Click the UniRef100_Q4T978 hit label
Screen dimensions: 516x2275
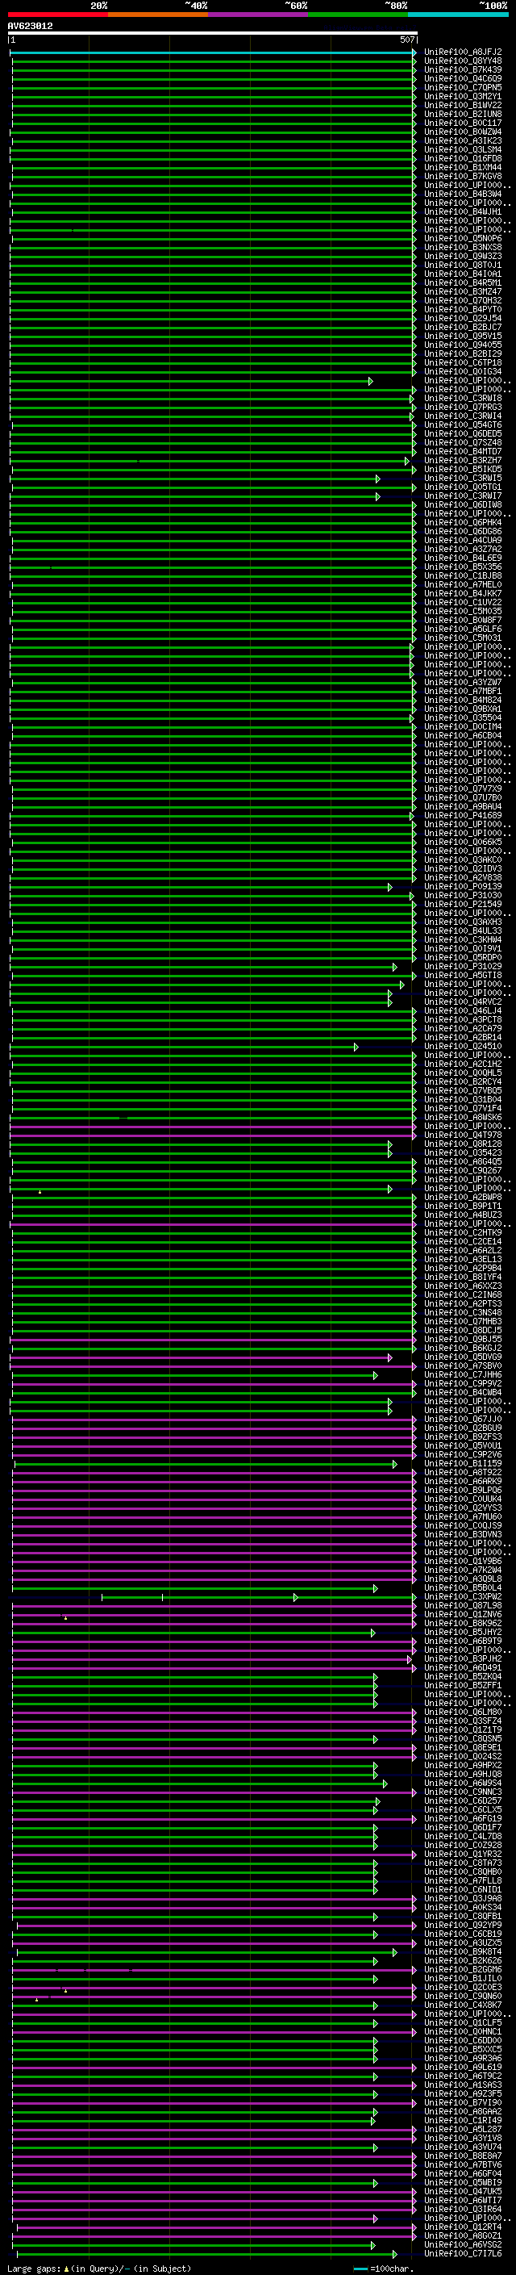click(x=463, y=1135)
